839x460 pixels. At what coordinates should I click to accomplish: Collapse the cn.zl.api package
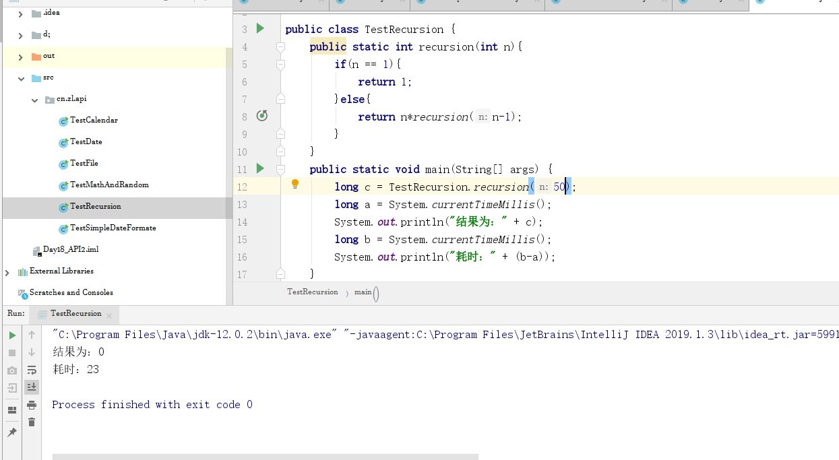[34, 100]
